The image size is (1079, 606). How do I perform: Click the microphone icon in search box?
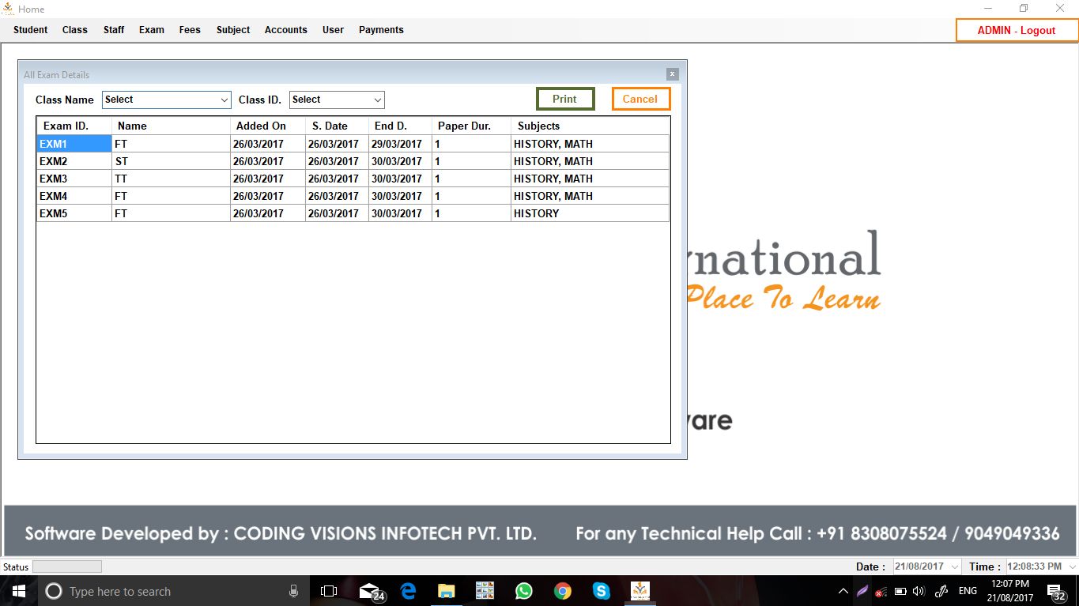click(293, 591)
